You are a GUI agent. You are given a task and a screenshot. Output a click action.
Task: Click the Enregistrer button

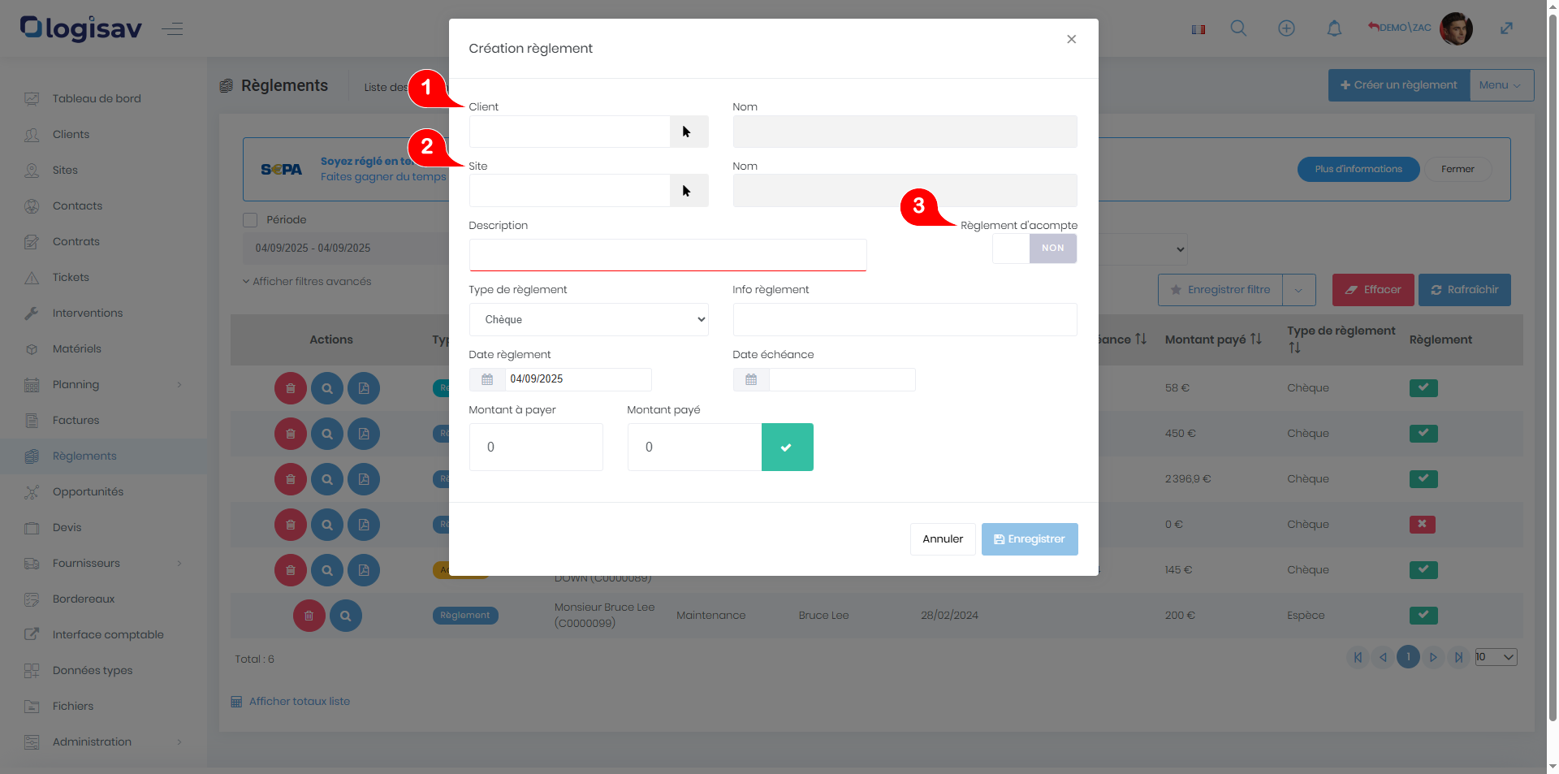coord(1029,539)
